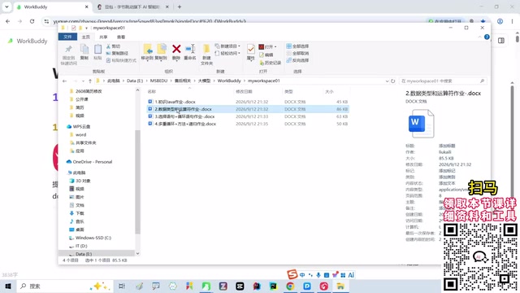Image resolution: width=520 pixels, height=293 pixels.
Task: Open the File (文件) ribbon tab
Action: [67, 37]
